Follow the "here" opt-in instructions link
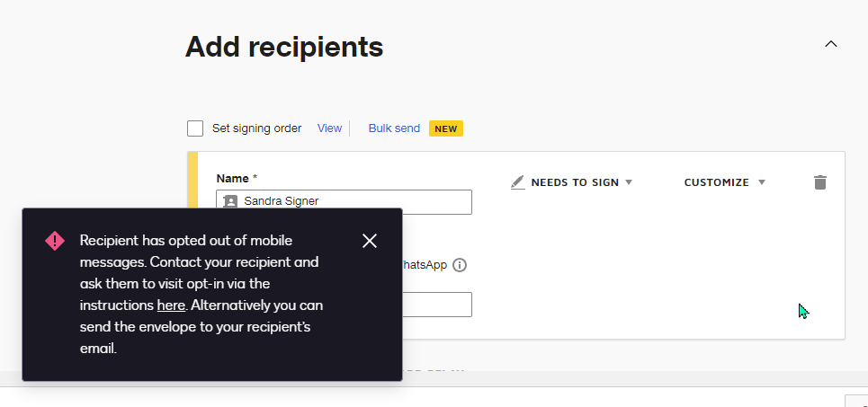The height and width of the screenshot is (407, 868). [x=171, y=305]
